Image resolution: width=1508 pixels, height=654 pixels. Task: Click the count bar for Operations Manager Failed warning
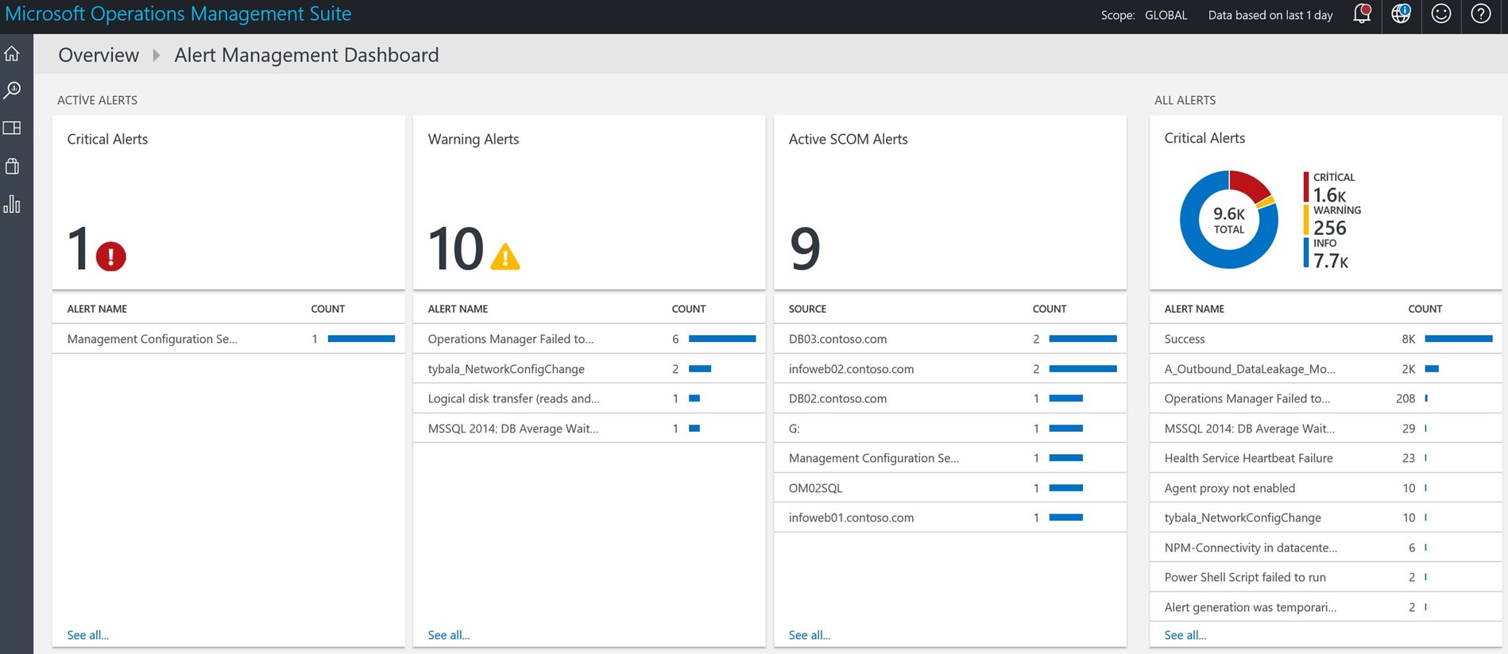(x=722, y=339)
